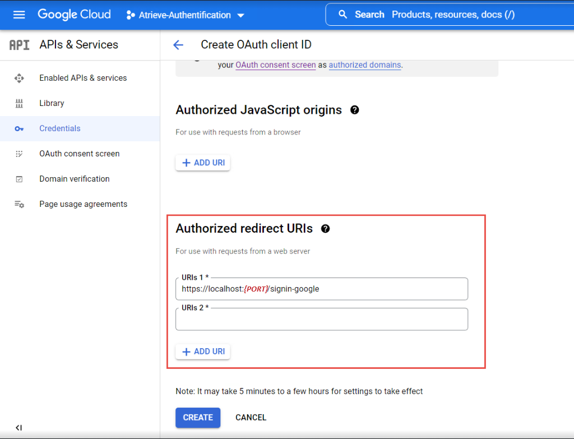Open the hamburger navigation menu
This screenshot has width=574, height=439.
tap(19, 15)
